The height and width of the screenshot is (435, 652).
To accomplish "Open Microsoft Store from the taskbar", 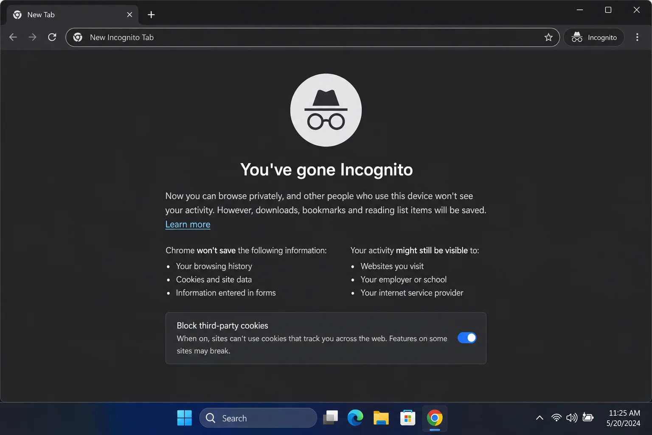I will pyautogui.click(x=407, y=418).
